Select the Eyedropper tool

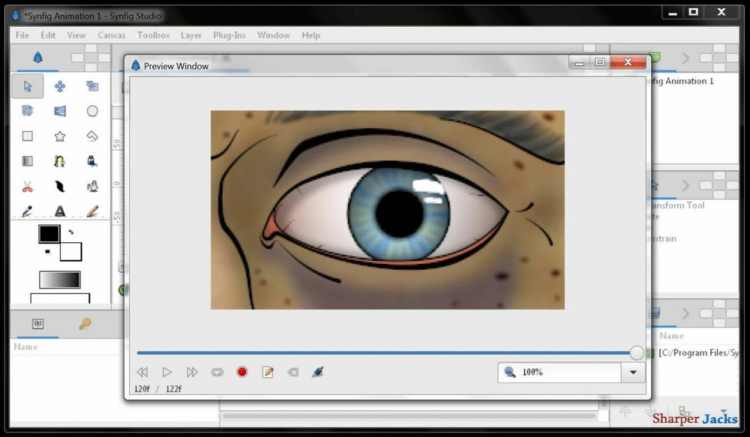tap(27, 211)
